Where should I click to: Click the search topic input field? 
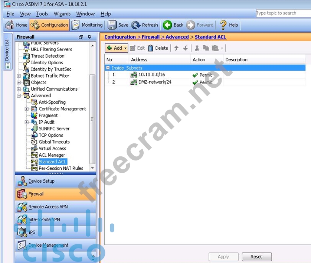point(283,13)
